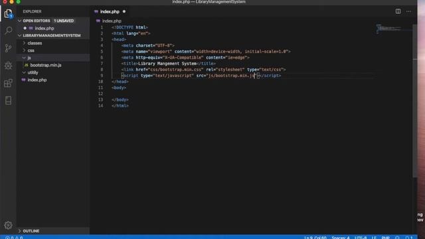Open the Explorer view in activity bar
The width and height of the screenshot is (425, 239).
click(x=8, y=13)
